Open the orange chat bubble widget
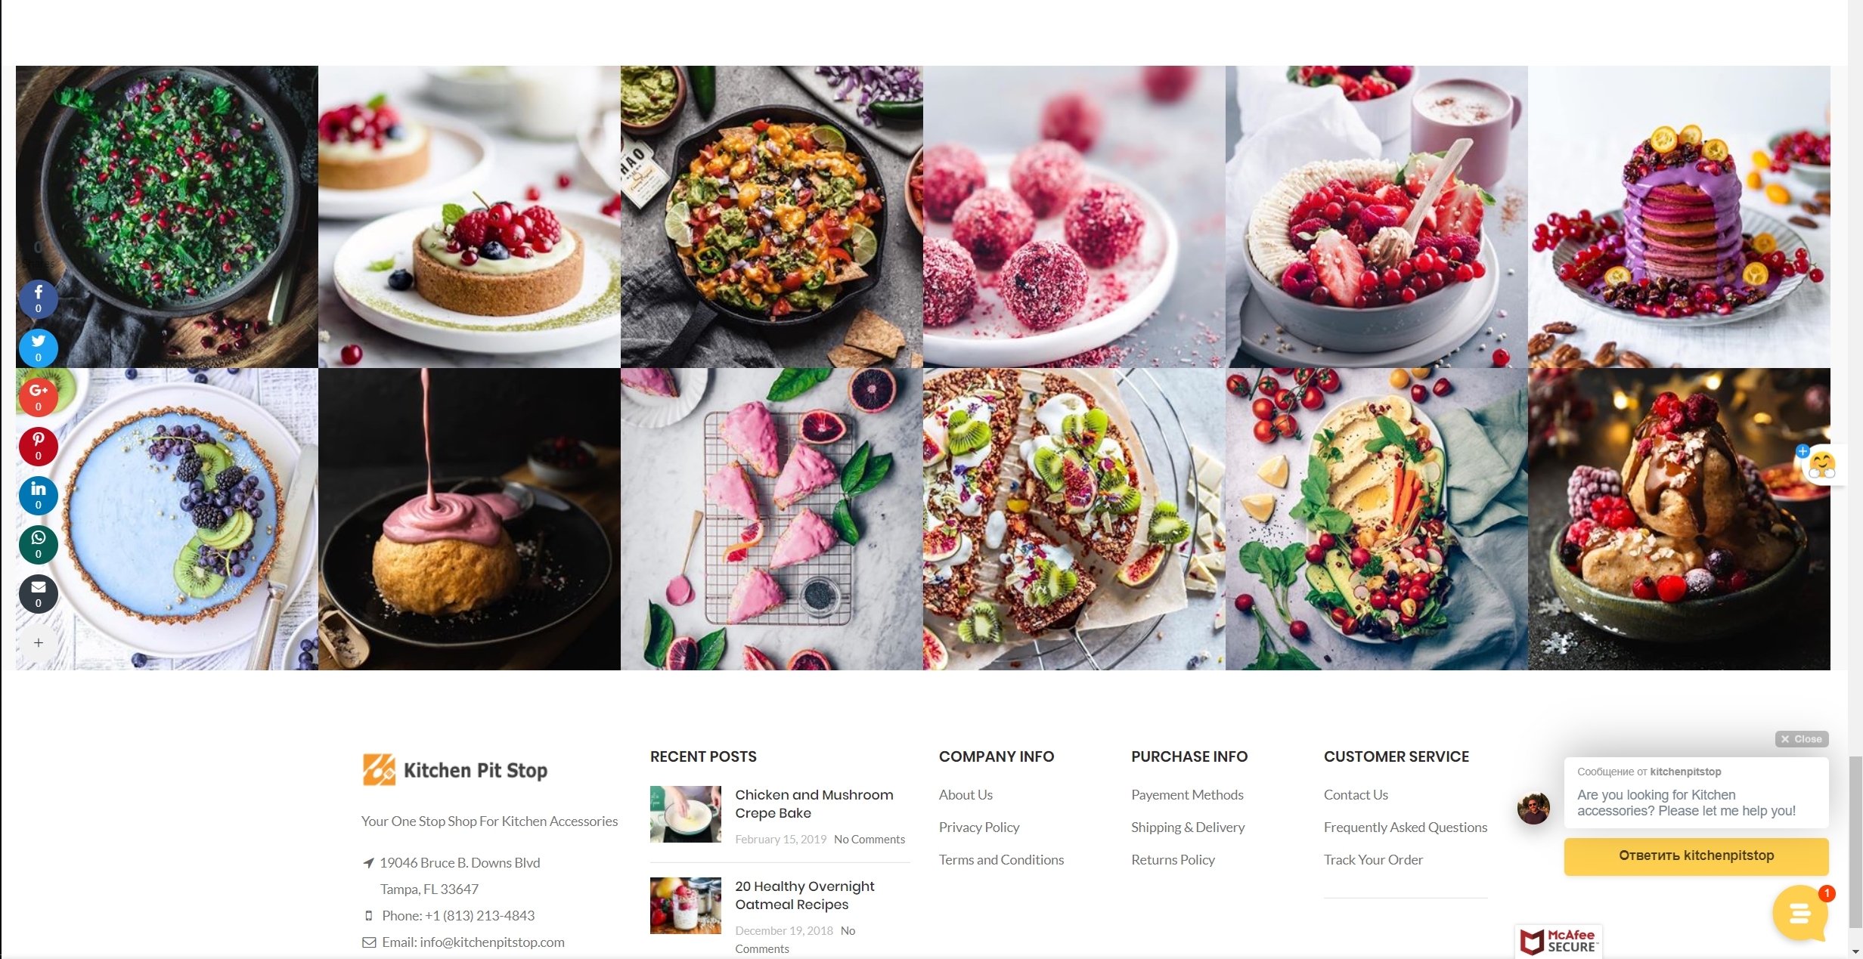1863x959 pixels. coord(1800,914)
